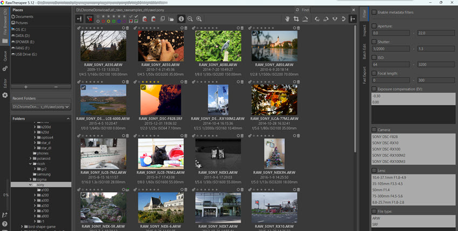Expand the k200d folder in tree
458x231 pixels.
[35, 127]
